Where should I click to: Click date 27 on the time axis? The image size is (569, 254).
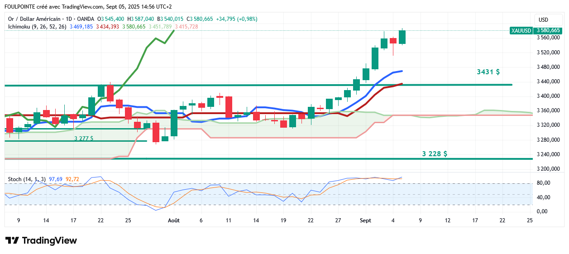point(338,220)
